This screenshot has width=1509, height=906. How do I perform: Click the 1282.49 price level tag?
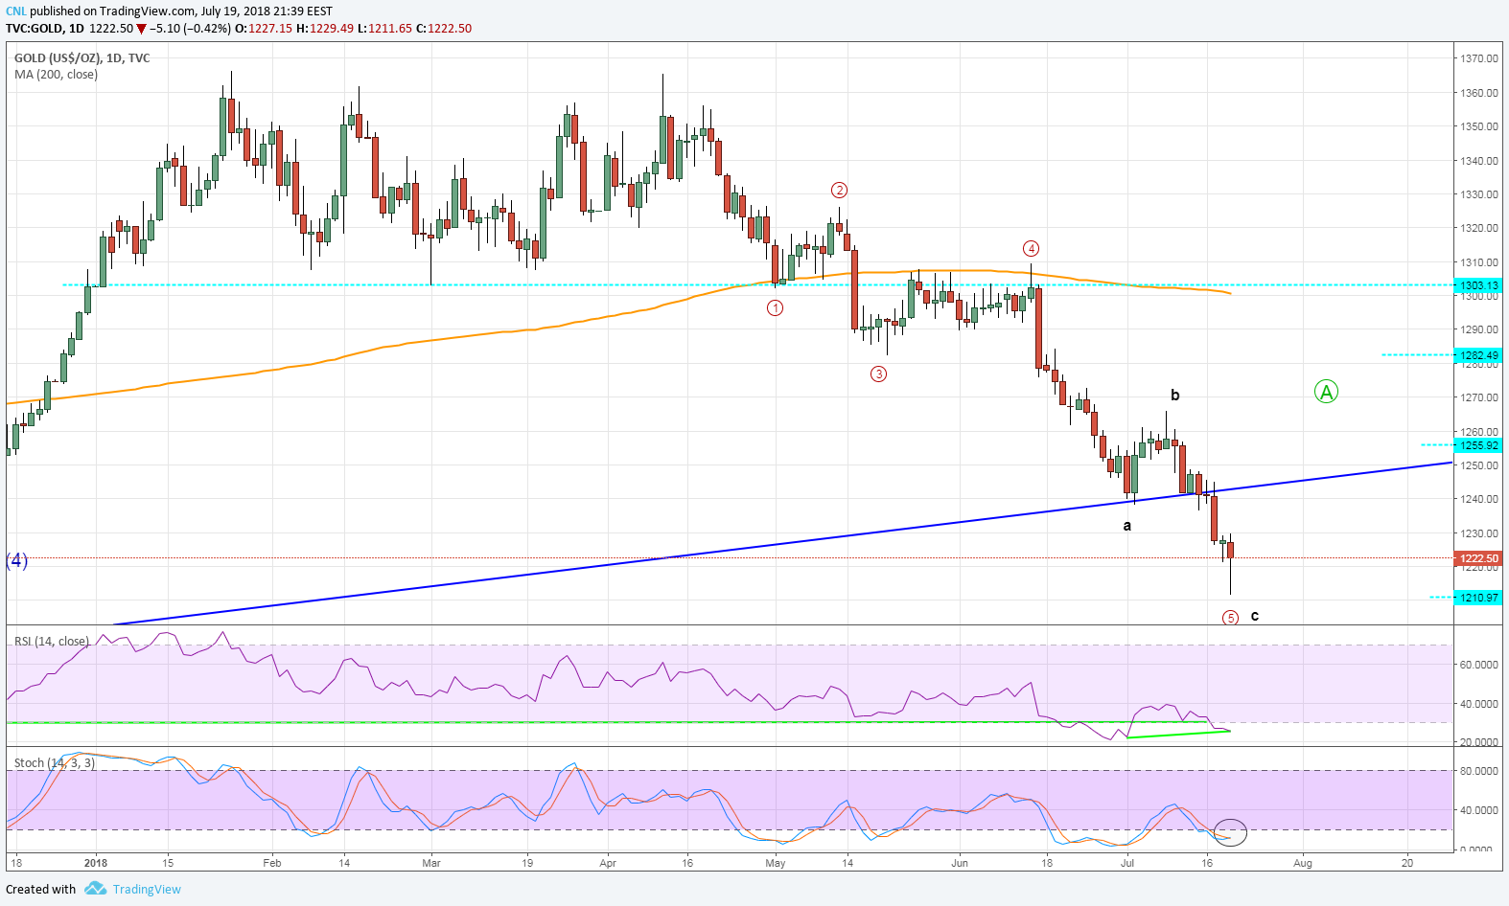click(1478, 355)
